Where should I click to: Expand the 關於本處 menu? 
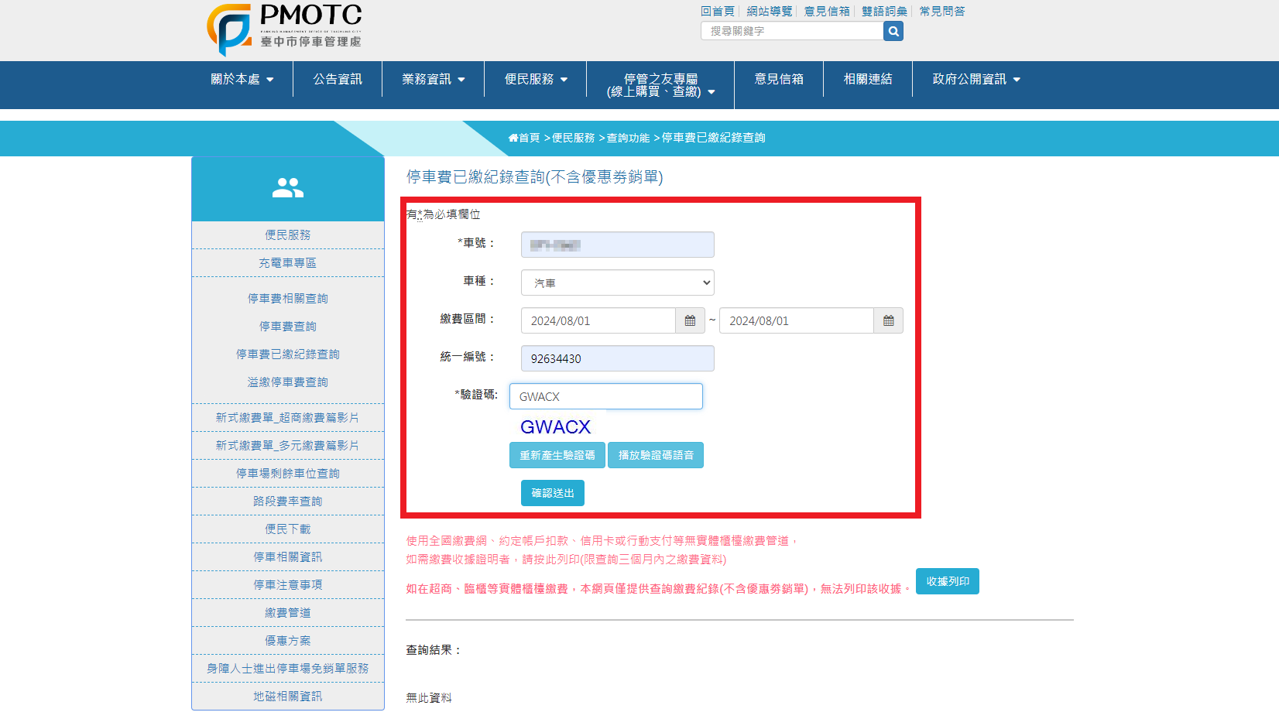pyautogui.click(x=242, y=79)
